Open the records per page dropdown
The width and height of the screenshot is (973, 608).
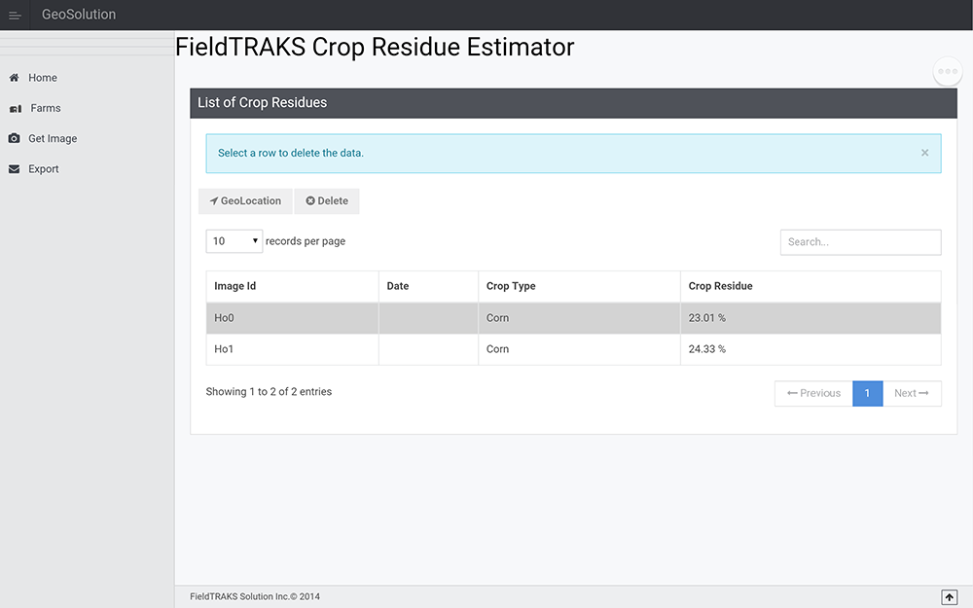pos(234,241)
